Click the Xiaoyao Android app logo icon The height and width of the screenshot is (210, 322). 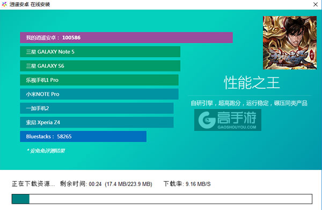click(4, 4)
